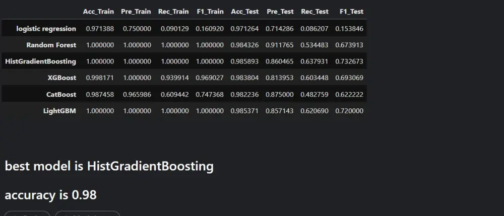
Task: Click the Rec_Train column header
Action: click(173, 12)
